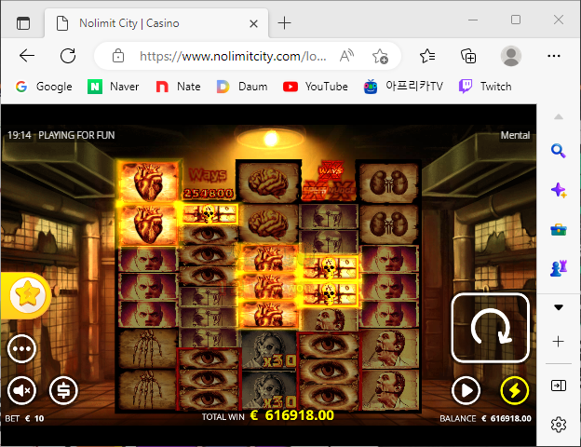Image resolution: width=581 pixels, height=447 pixels.
Task: Open the sidebar Games chess icon
Action: point(558,268)
